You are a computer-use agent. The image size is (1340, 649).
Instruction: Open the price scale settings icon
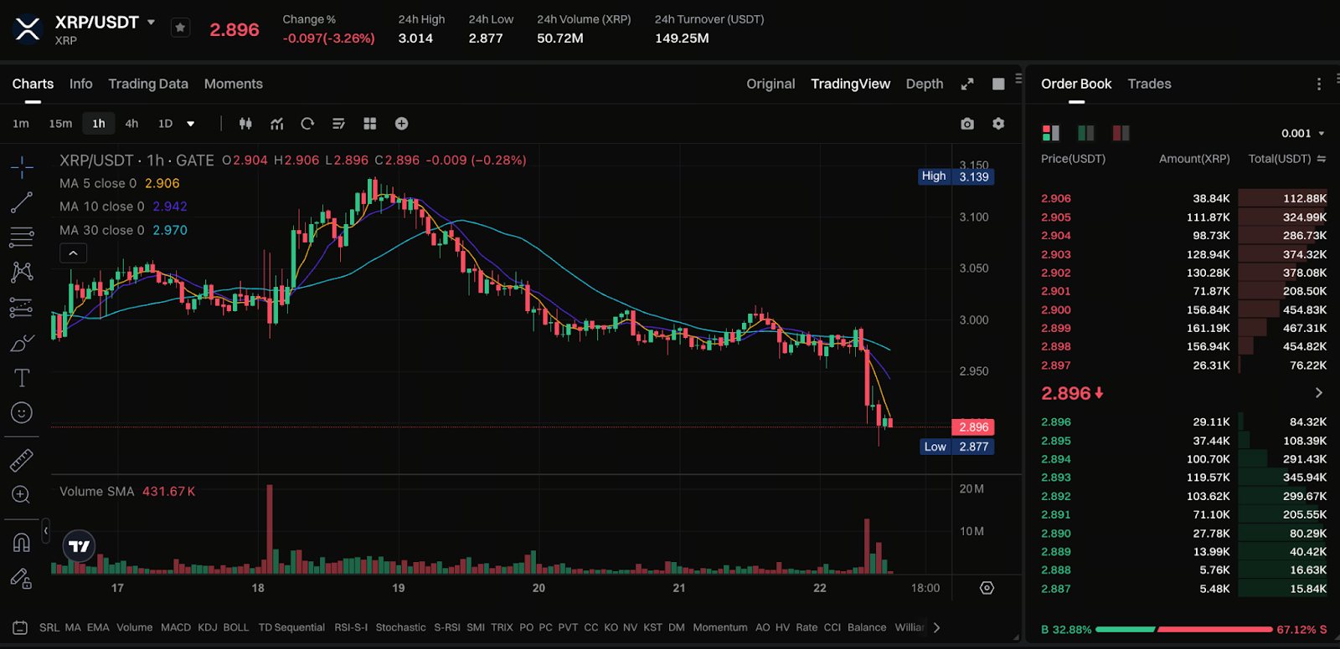[x=987, y=588]
